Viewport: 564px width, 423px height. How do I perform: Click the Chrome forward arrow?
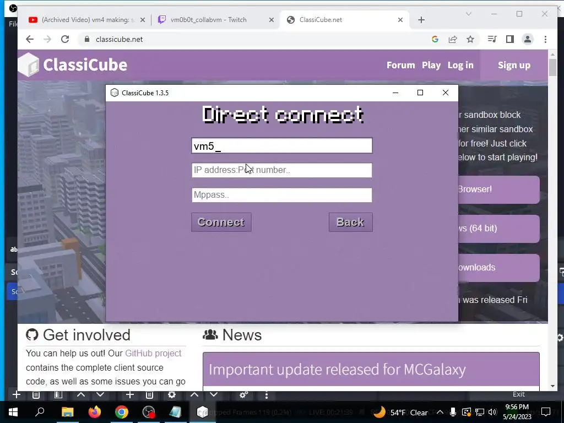pyautogui.click(x=47, y=39)
